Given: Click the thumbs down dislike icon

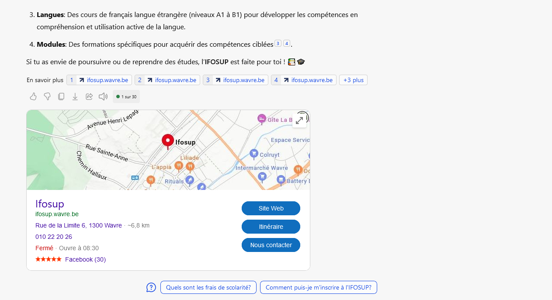Looking at the screenshot, I should [x=47, y=97].
